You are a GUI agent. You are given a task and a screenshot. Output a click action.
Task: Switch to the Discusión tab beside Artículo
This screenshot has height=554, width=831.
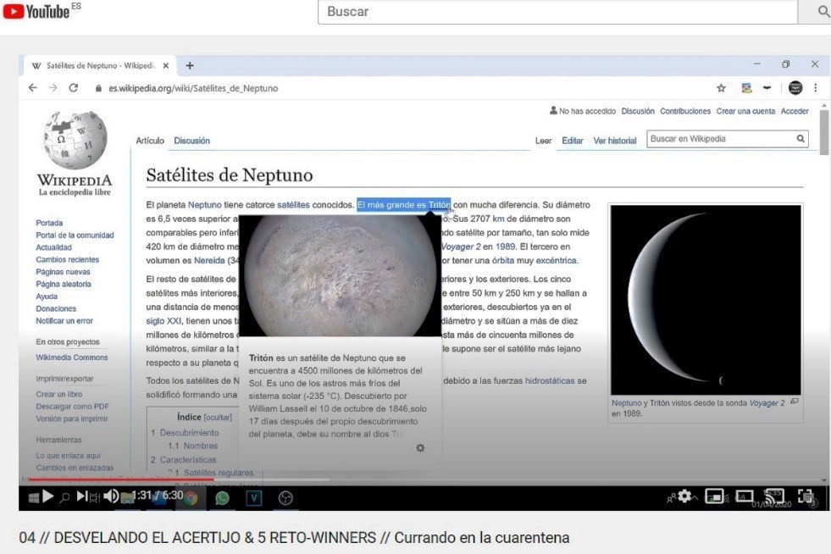(x=191, y=141)
